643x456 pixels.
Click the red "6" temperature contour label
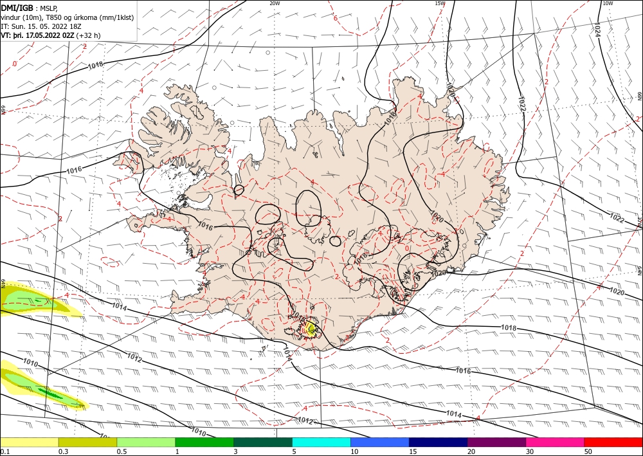(x=335, y=18)
